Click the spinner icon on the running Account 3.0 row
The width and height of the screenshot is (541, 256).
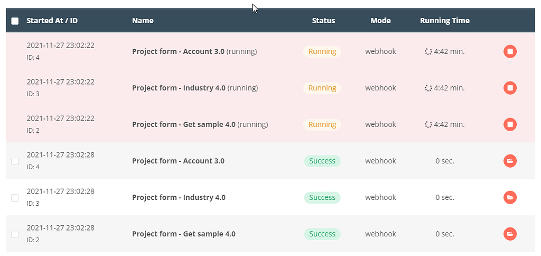click(x=428, y=51)
